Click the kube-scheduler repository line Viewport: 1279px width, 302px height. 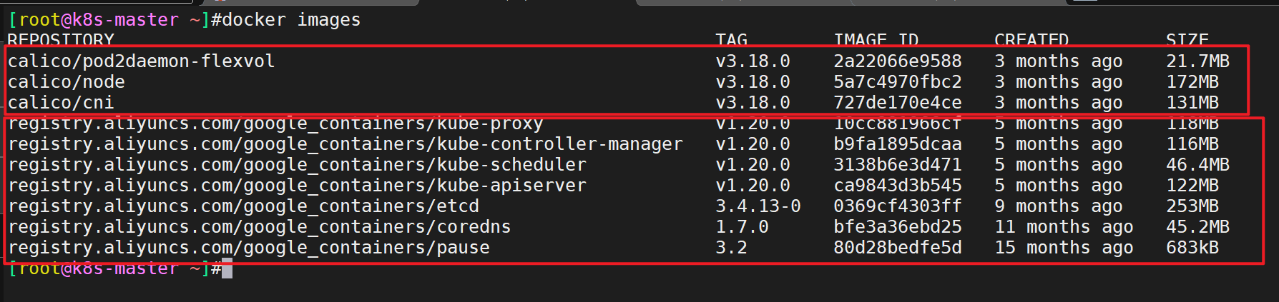[x=297, y=165]
